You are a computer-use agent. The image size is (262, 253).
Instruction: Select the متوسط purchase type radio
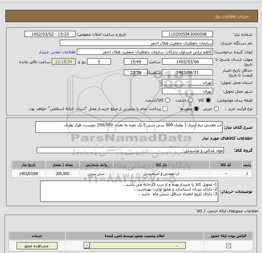[196, 109]
